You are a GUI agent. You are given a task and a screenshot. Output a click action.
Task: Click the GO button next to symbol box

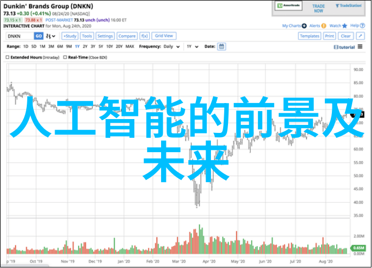[x=39, y=36]
